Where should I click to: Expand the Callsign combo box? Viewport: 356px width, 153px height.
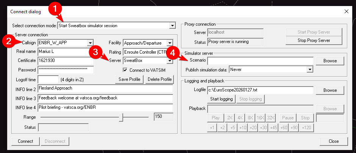[90, 43]
